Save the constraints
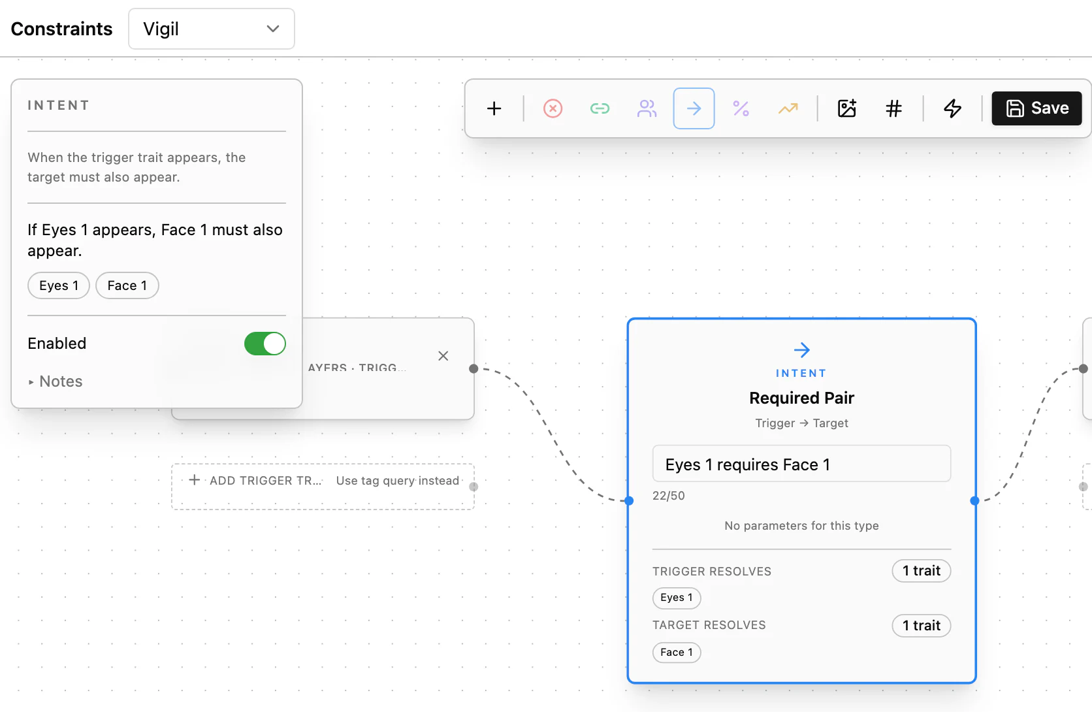 tap(1036, 108)
